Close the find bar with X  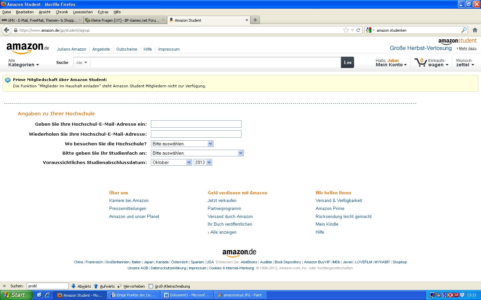click(4, 286)
